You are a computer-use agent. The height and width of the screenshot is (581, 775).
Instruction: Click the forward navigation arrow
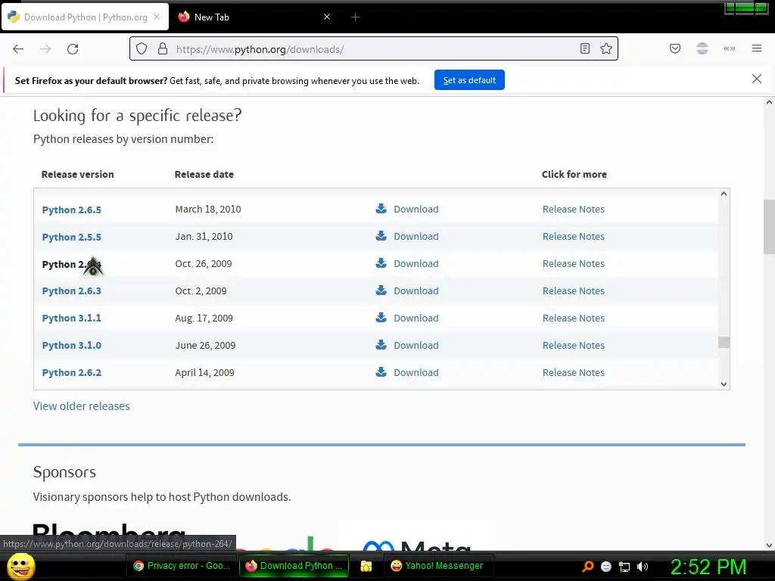pyautogui.click(x=45, y=49)
